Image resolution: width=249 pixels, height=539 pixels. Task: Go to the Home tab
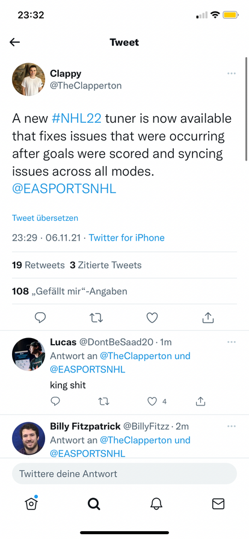click(x=31, y=504)
